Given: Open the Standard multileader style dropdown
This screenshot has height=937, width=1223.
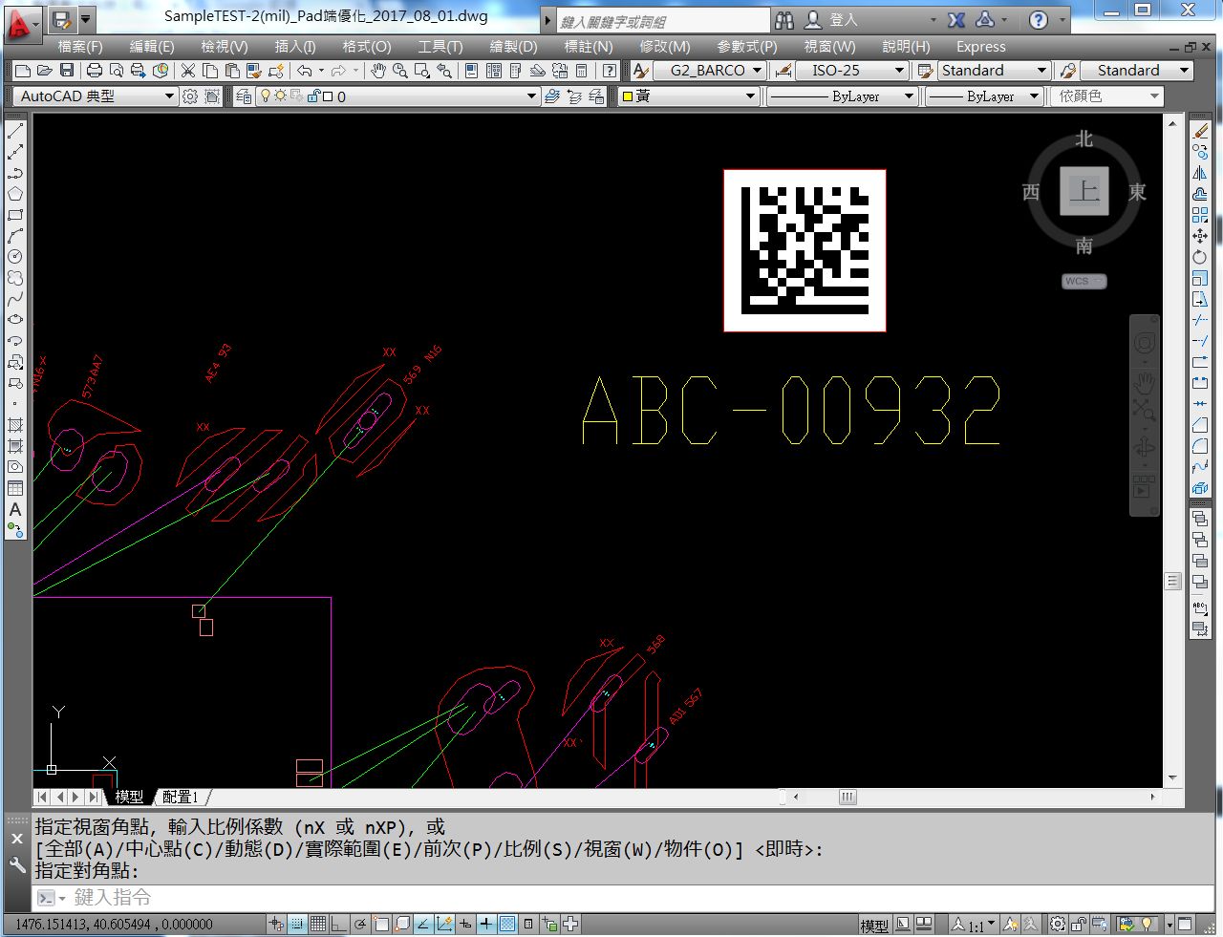Looking at the screenshot, I should [1137, 71].
